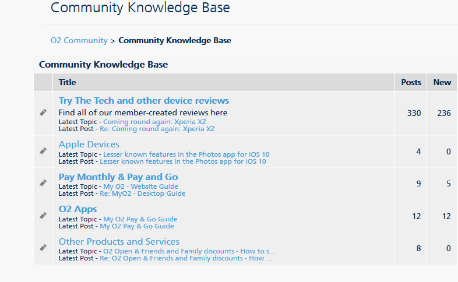
Task: Open Try The Tech and other device reviews
Action: pyautogui.click(x=143, y=101)
